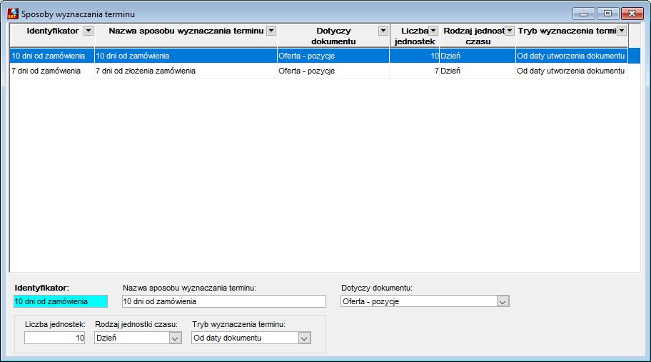Open the Liczba jednostek column filter arrow
Image resolution: width=651 pixels, height=362 pixels.
(x=433, y=31)
